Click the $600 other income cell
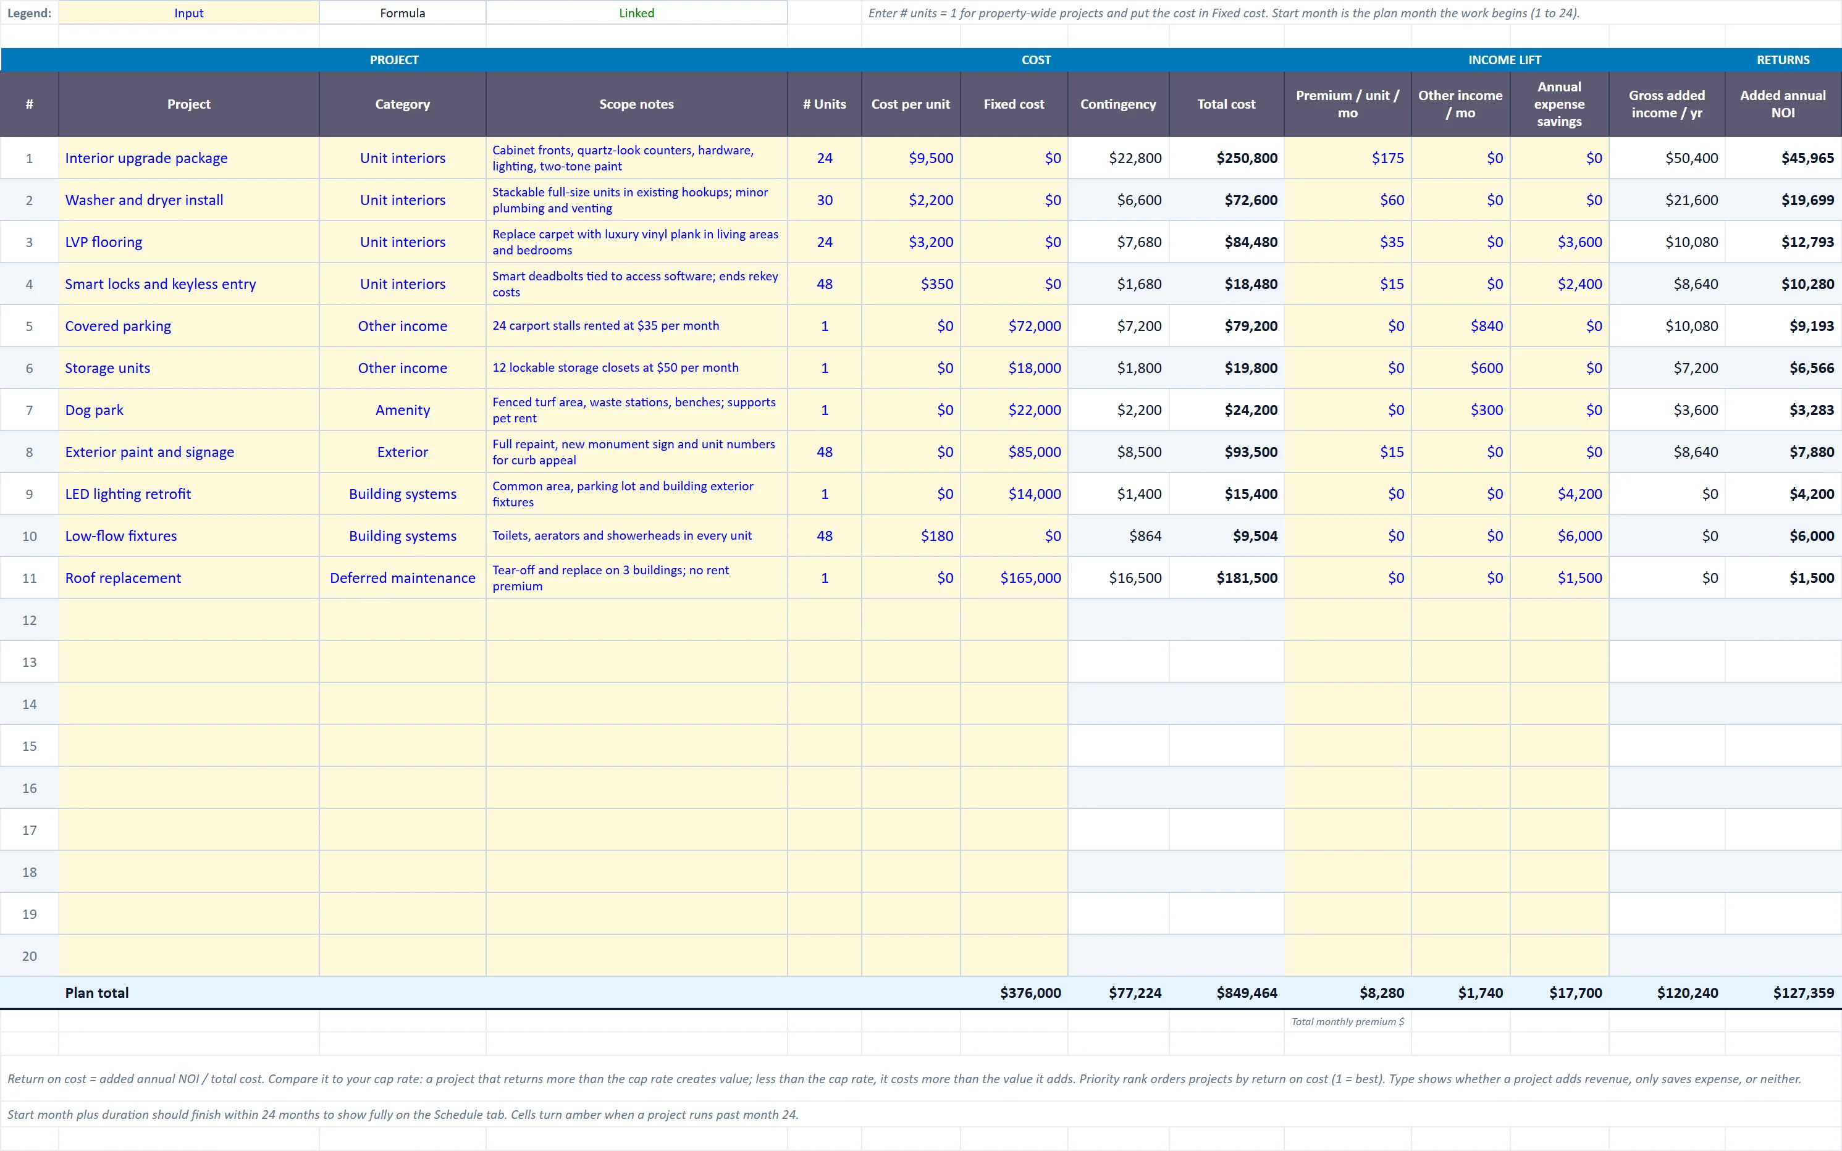The image size is (1842, 1151). 1460,367
